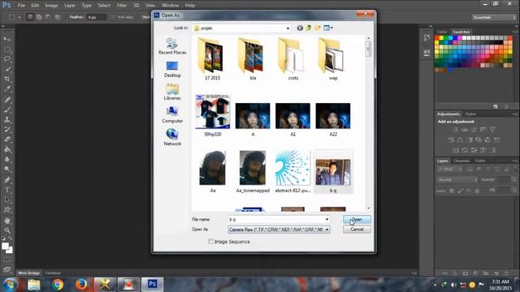Click the Cancel button

[357, 229]
